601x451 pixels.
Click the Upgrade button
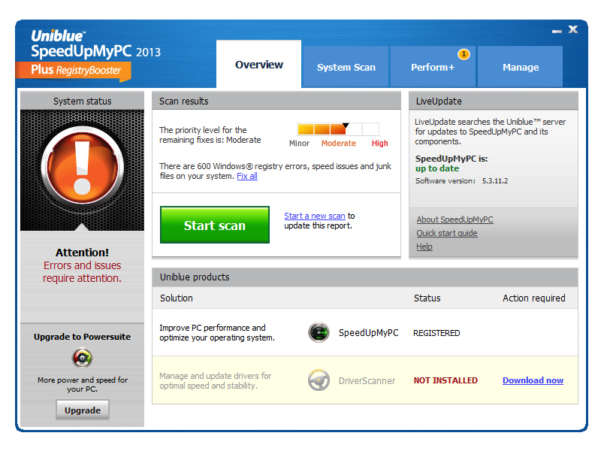point(83,410)
